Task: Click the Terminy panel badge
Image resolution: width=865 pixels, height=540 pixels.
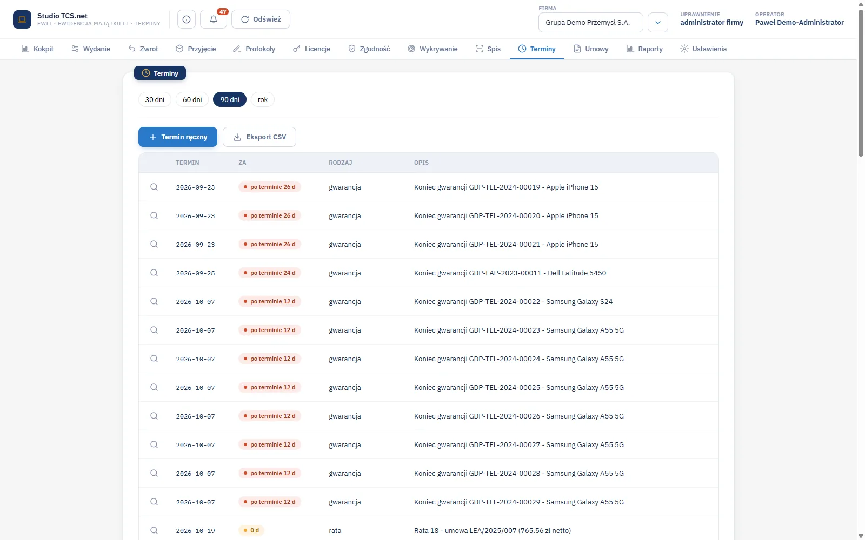Action: (160, 73)
